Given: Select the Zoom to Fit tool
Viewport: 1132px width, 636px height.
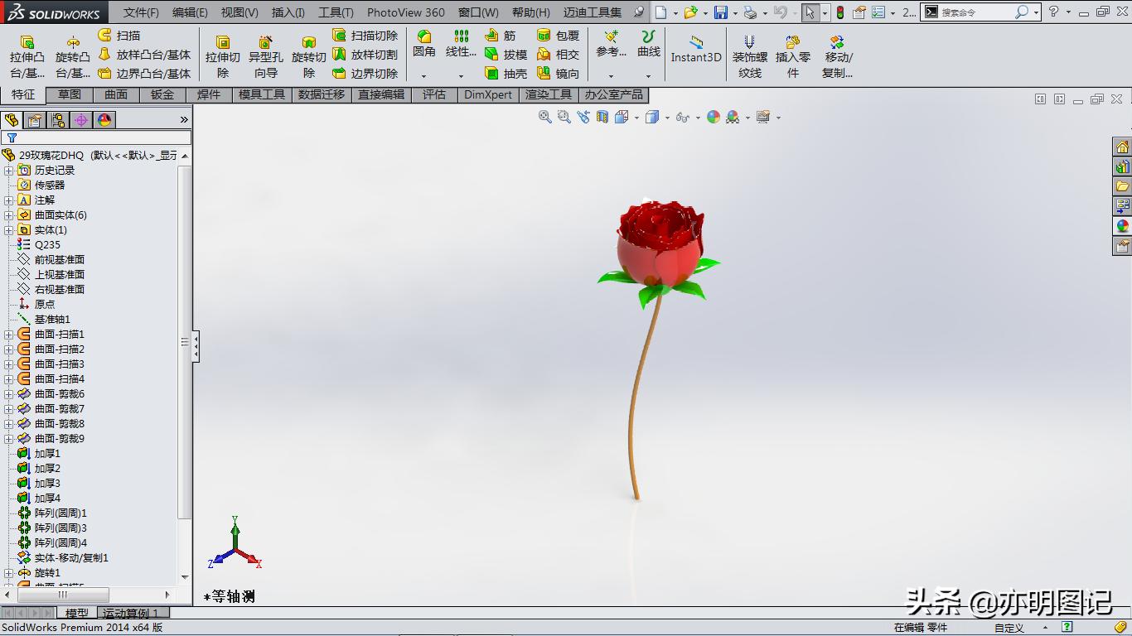Looking at the screenshot, I should coord(545,117).
